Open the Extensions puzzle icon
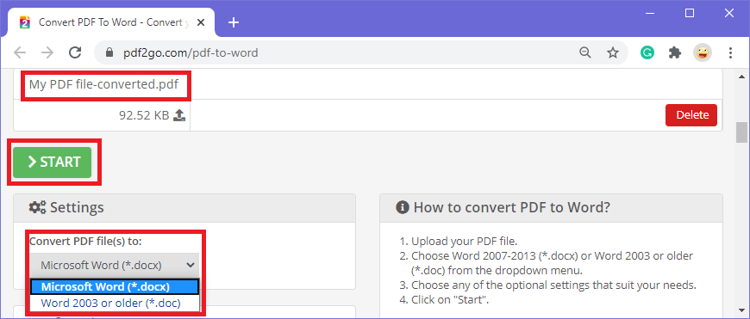 tap(675, 52)
